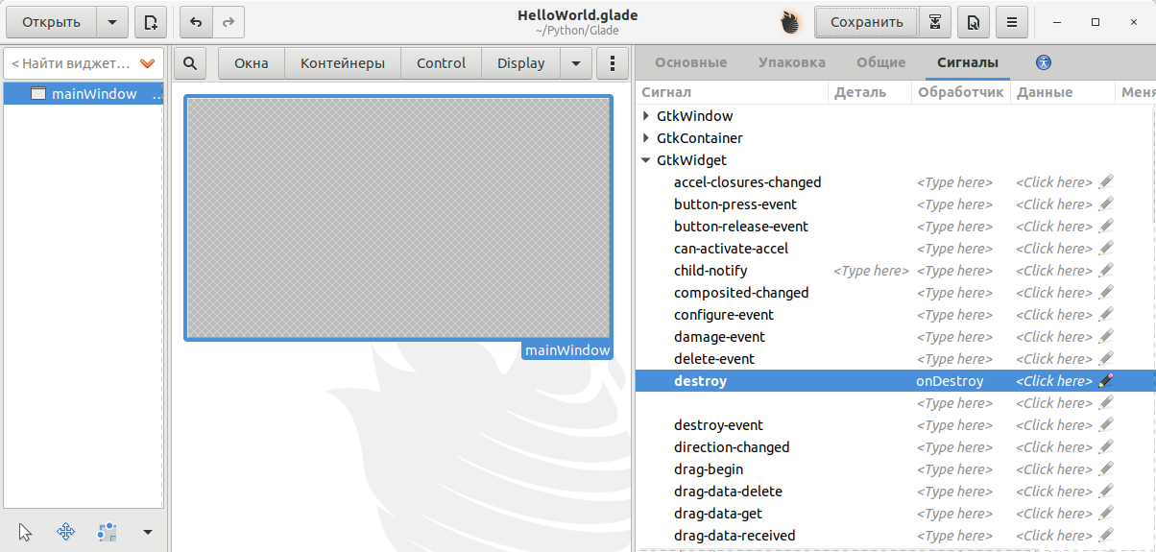Click the Сохранить button

(x=866, y=22)
